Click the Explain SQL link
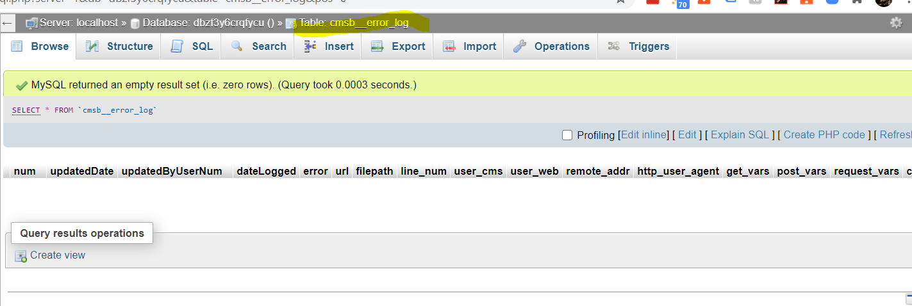 740,135
